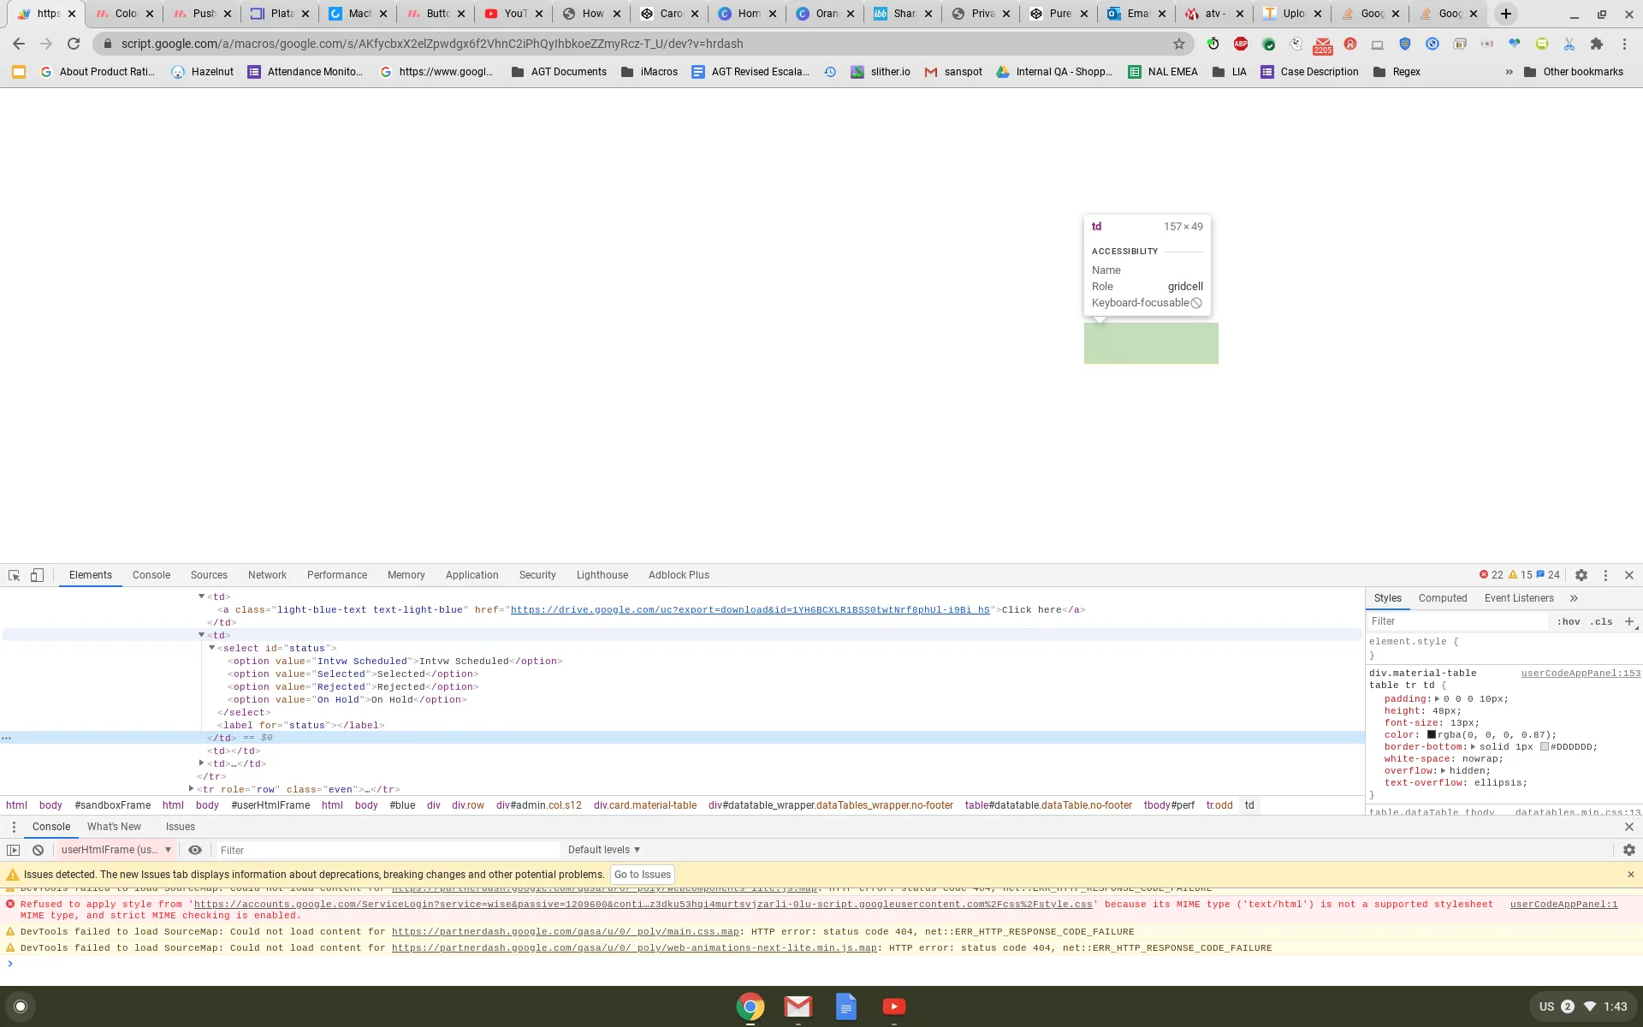Toggle console sidebar panel icon
Viewport: 1643px width, 1027px height.
click(x=13, y=850)
